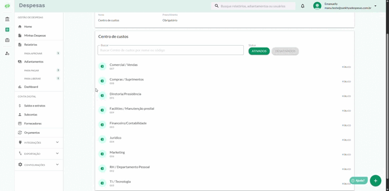This screenshot has height=191, width=389.
Task: Select RH / Departamento Pessoal row
Action: click(224, 169)
